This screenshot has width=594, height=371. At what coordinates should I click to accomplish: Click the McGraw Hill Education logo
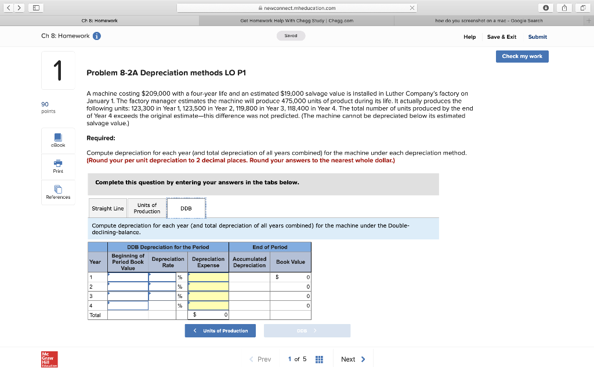49,359
